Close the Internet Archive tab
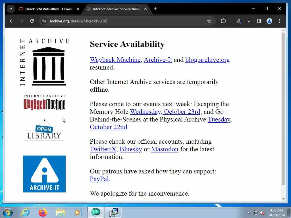 pyautogui.click(x=145, y=9)
